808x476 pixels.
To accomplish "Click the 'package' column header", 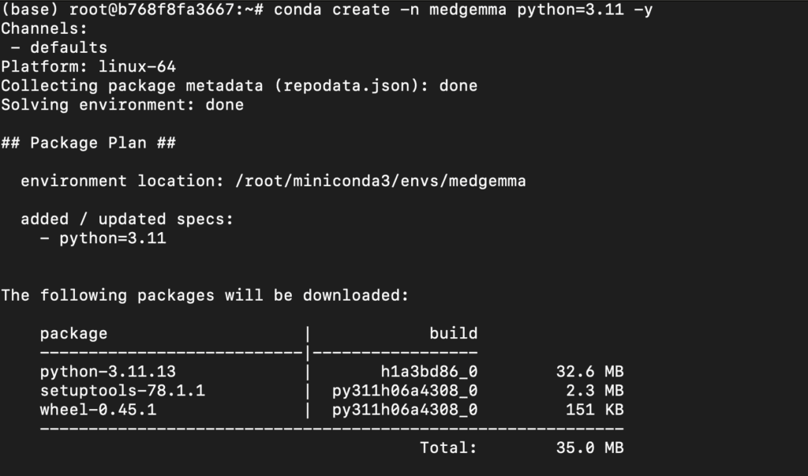I will tap(73, 334).
